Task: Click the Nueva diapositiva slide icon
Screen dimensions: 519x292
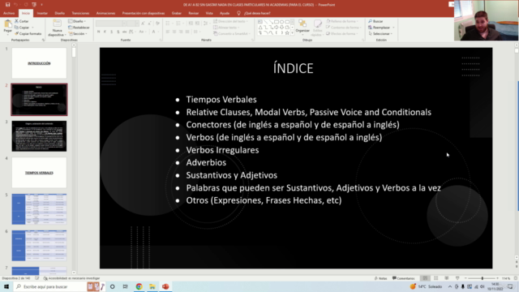Action: coord(57,24)
